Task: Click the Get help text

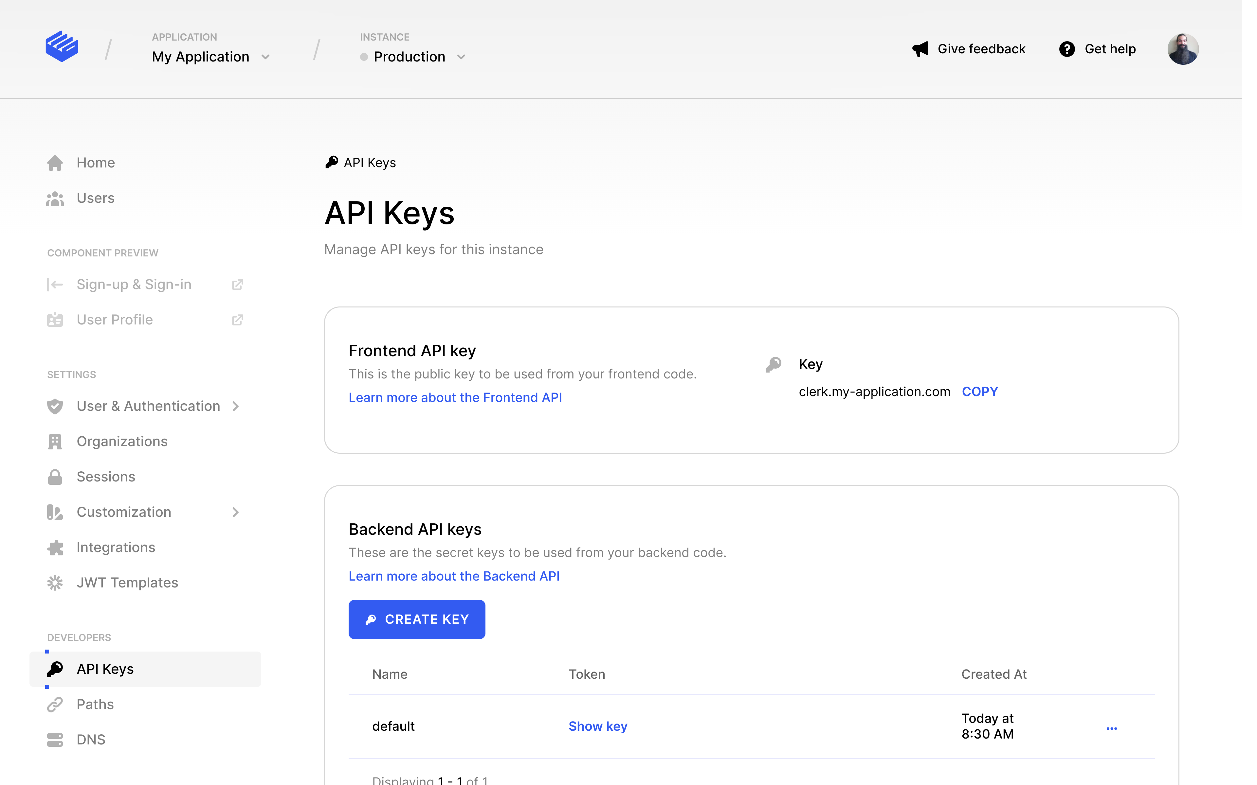Action: point(1110,49)
